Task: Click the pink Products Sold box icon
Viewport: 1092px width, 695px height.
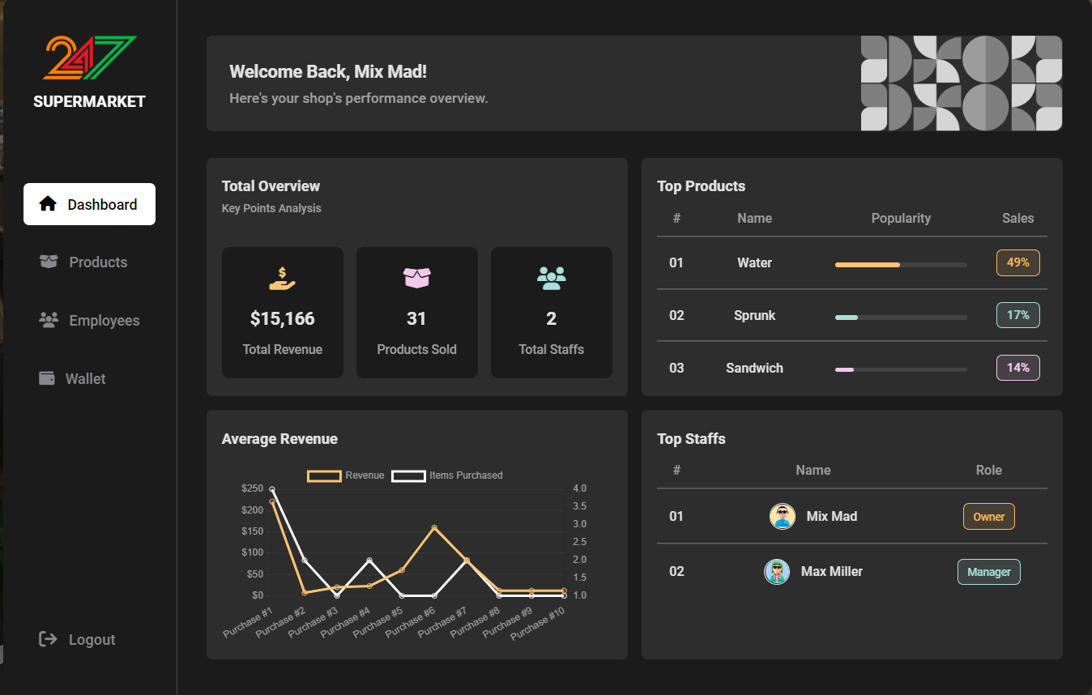Action: (x=417, y=278)
